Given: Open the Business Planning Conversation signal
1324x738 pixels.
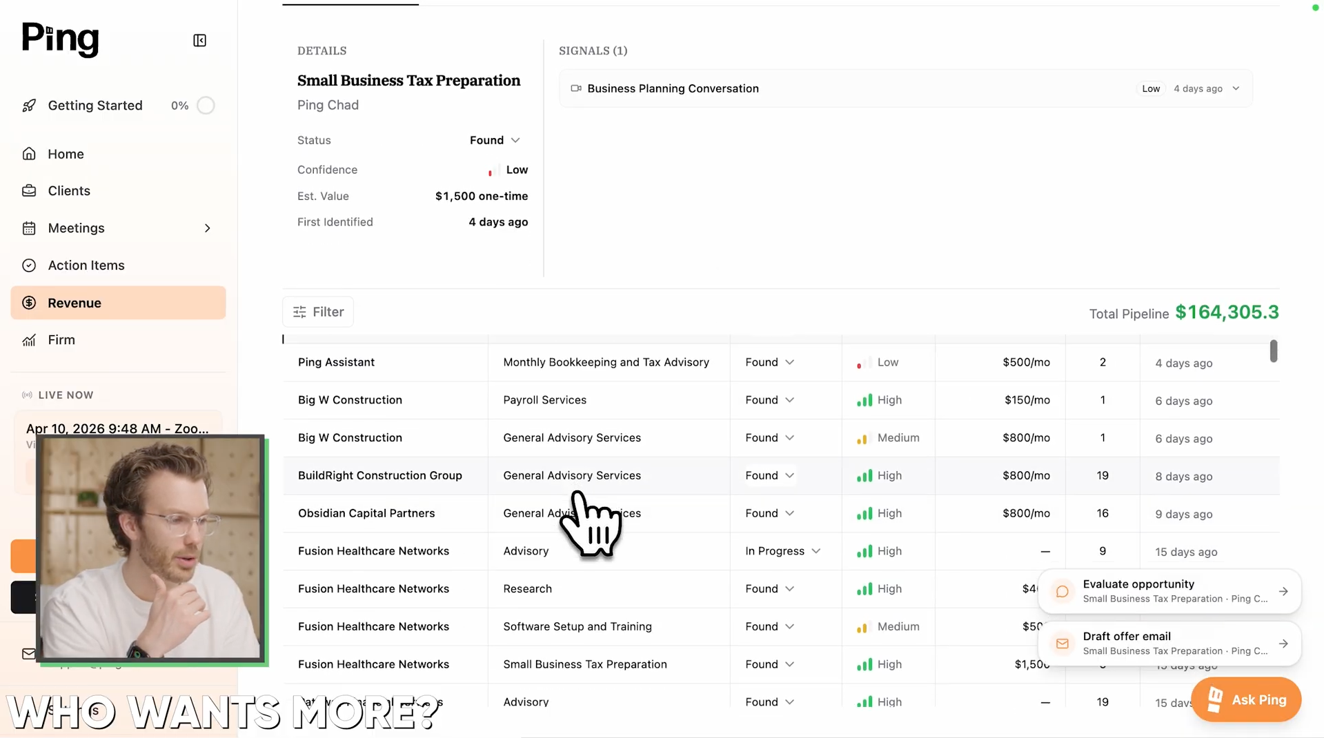Looking at the screenshot, I should click(905, 88).
